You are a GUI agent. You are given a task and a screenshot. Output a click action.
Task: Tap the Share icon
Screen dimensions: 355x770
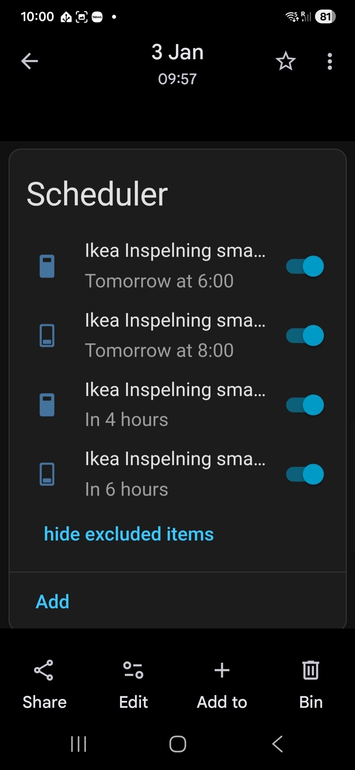[44, 670]
